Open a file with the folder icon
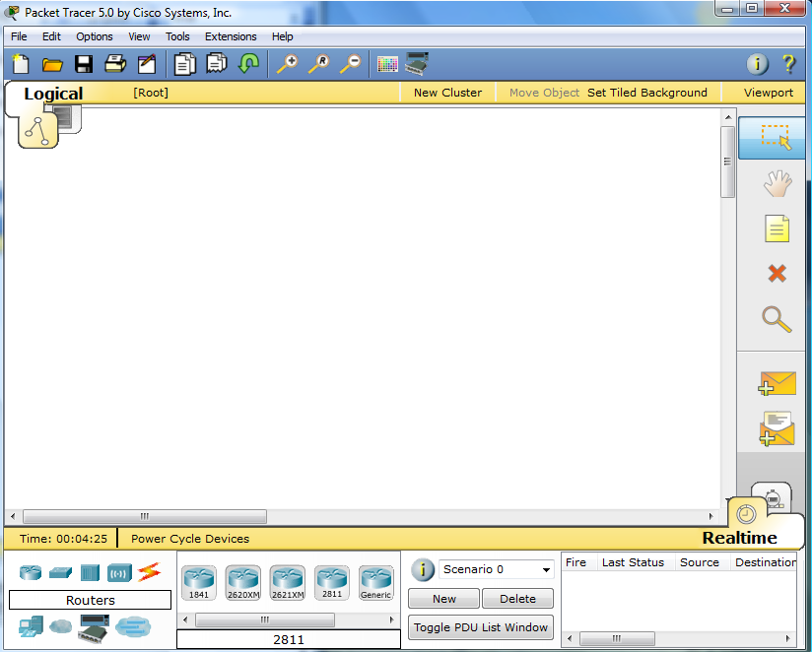The height and width of the screenshot is (652, 812). point(52,65)
